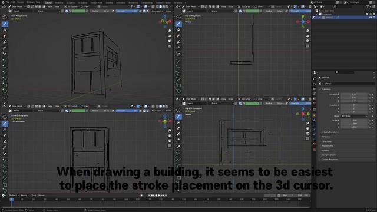Open 3D Cursor stroke placement dropdown in User Perspective
Screen dimensions: 377x212
tap(72, 6)
